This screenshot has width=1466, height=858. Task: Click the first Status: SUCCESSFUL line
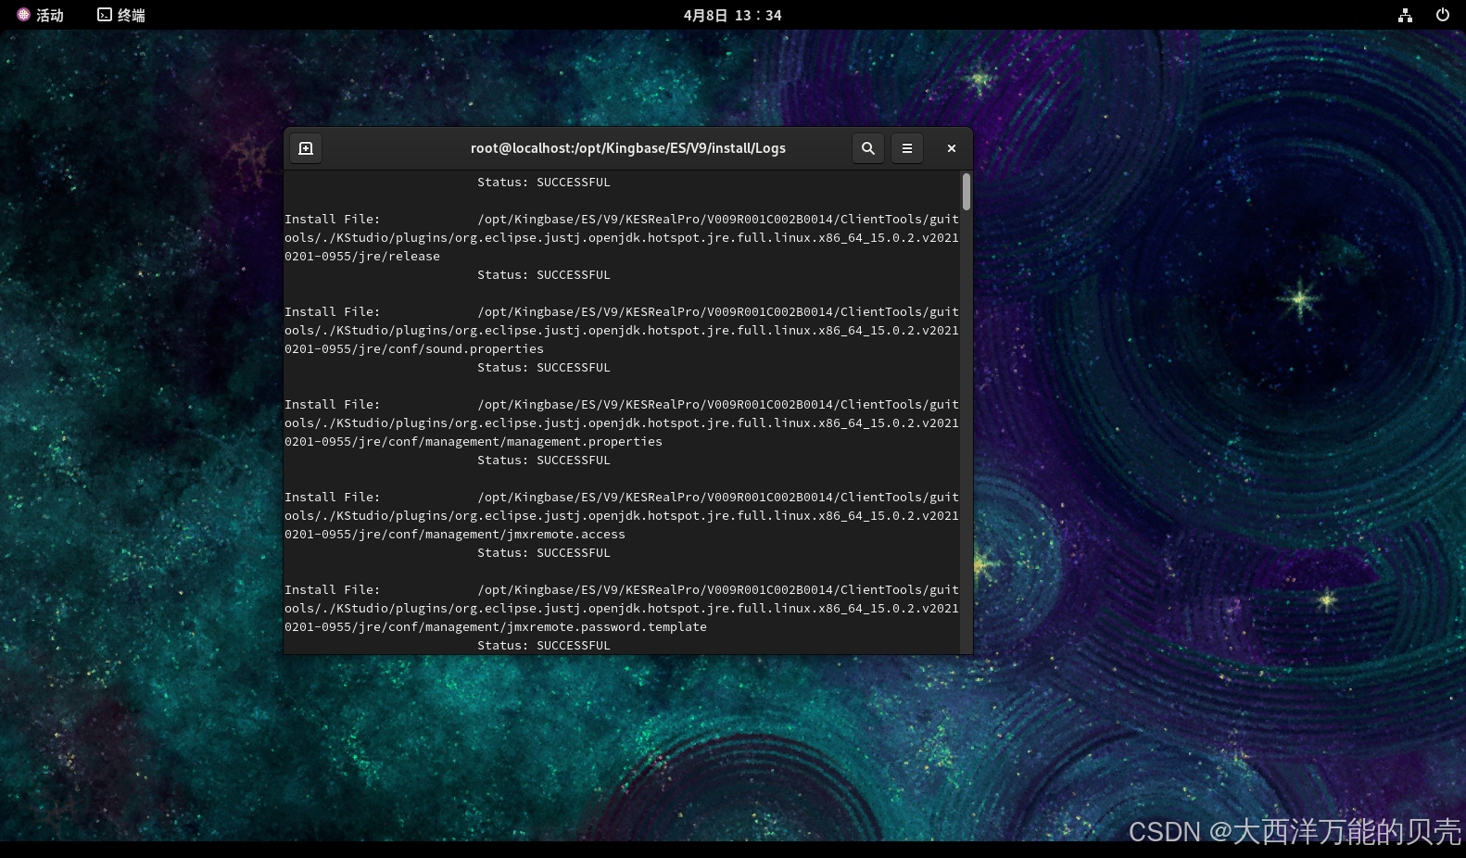tap(544, 183)
